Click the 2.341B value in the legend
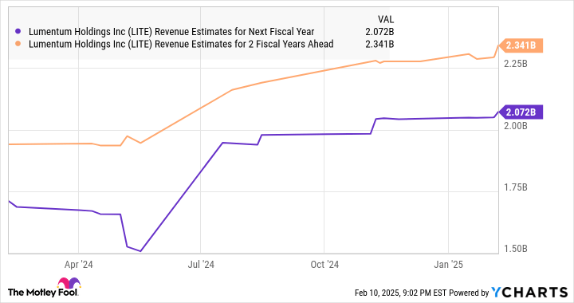This screenshot has width=574, height=303. (x=379, y=44)
